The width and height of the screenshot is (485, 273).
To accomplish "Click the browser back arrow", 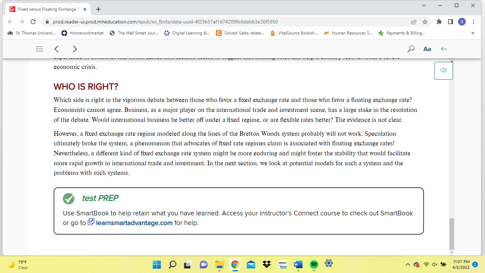I will tap(11, 22).
